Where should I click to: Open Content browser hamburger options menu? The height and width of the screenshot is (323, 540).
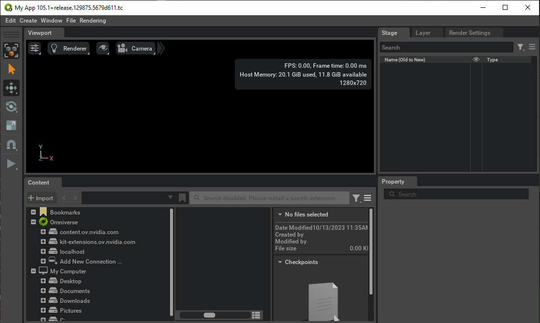point(368,198)
